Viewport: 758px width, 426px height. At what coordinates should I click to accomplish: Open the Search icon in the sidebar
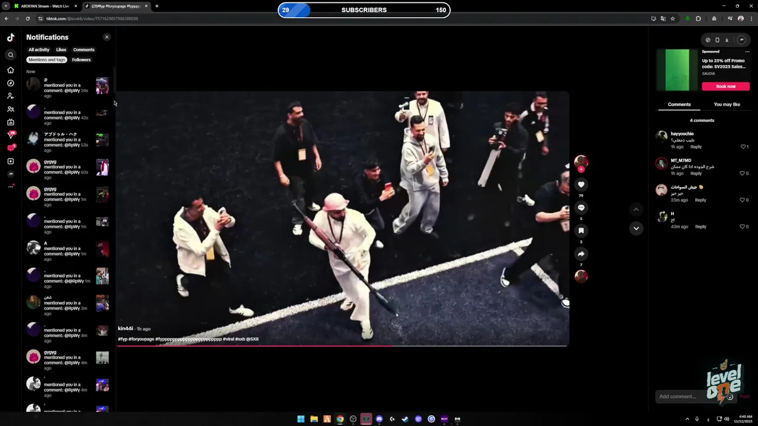click(11, 55)
